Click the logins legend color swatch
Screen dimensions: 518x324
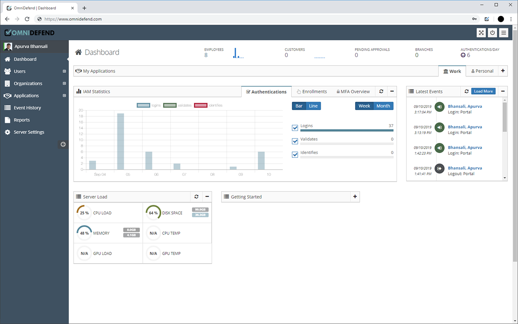(x=144, y=105)
